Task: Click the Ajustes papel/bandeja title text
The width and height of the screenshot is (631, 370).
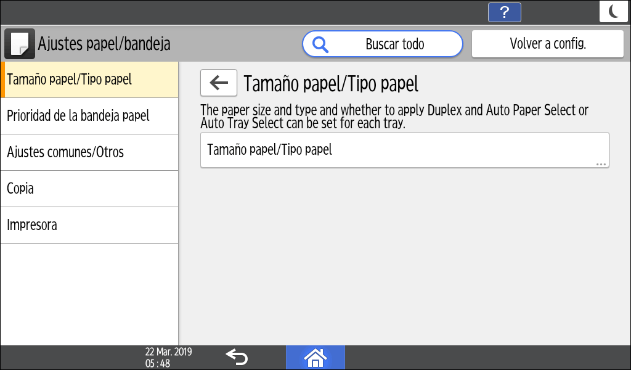Action: (104, 44)
